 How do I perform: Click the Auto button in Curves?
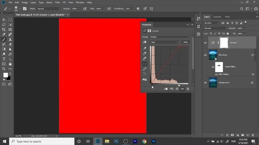click(x=185, y=42)
